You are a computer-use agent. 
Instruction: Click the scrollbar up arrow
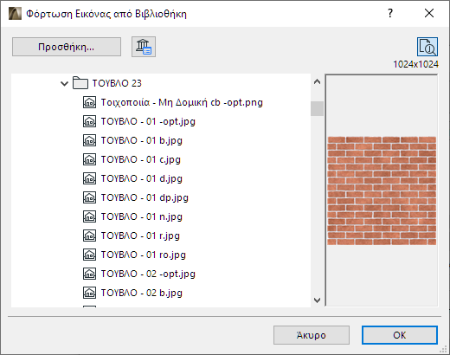tap(317, 81)
